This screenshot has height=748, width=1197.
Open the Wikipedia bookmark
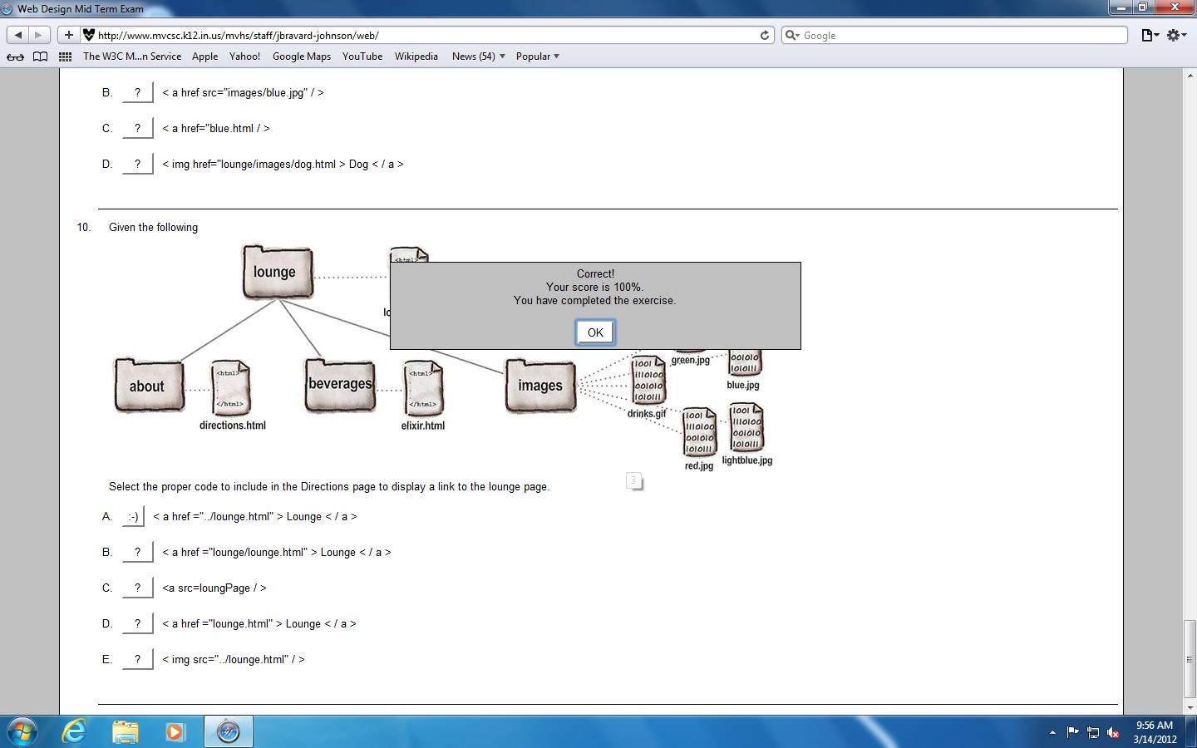click(x=416, y=57)
